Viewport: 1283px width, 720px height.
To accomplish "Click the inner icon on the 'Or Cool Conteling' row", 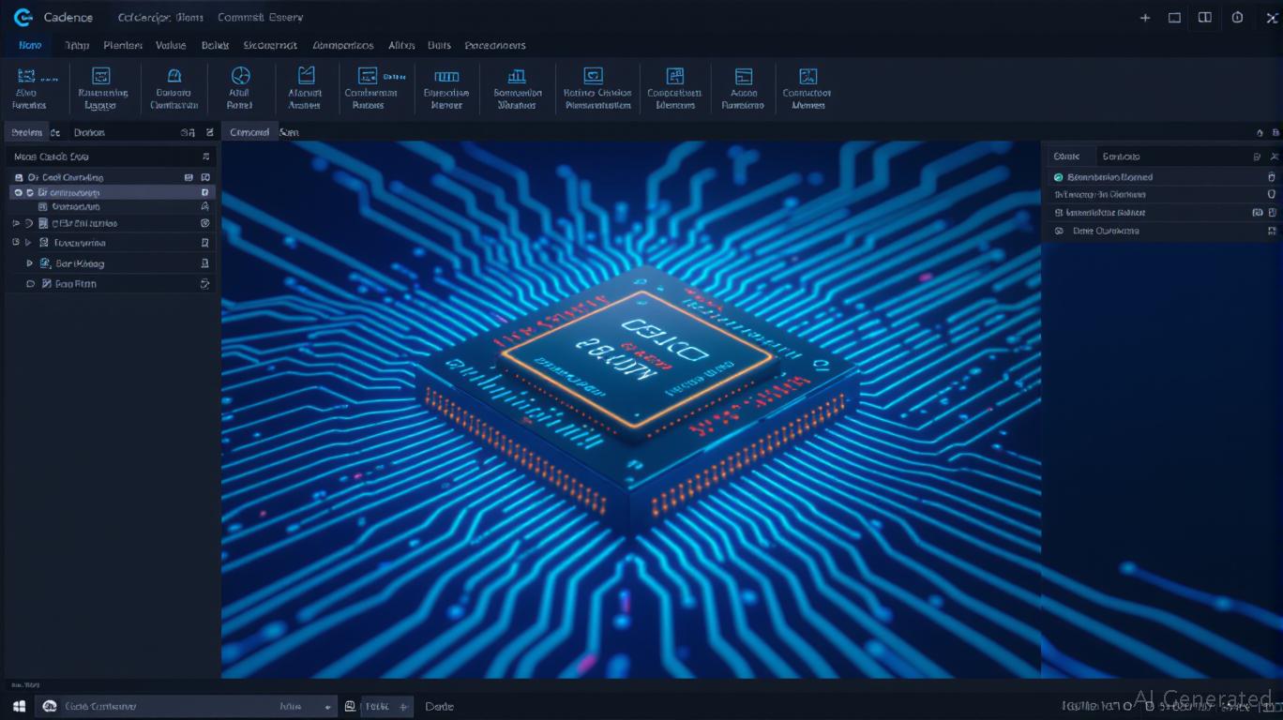I will coord(189,177).
